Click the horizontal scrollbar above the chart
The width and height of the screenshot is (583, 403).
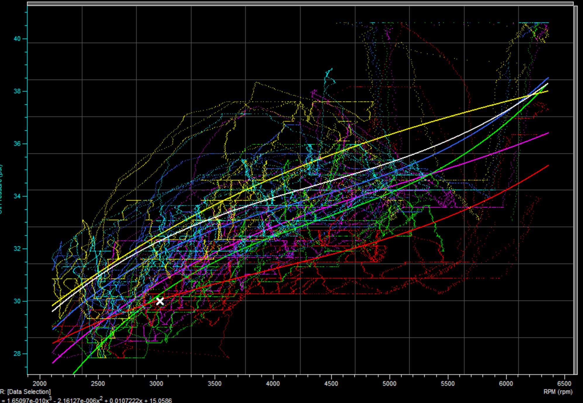(x=300, y=4)
